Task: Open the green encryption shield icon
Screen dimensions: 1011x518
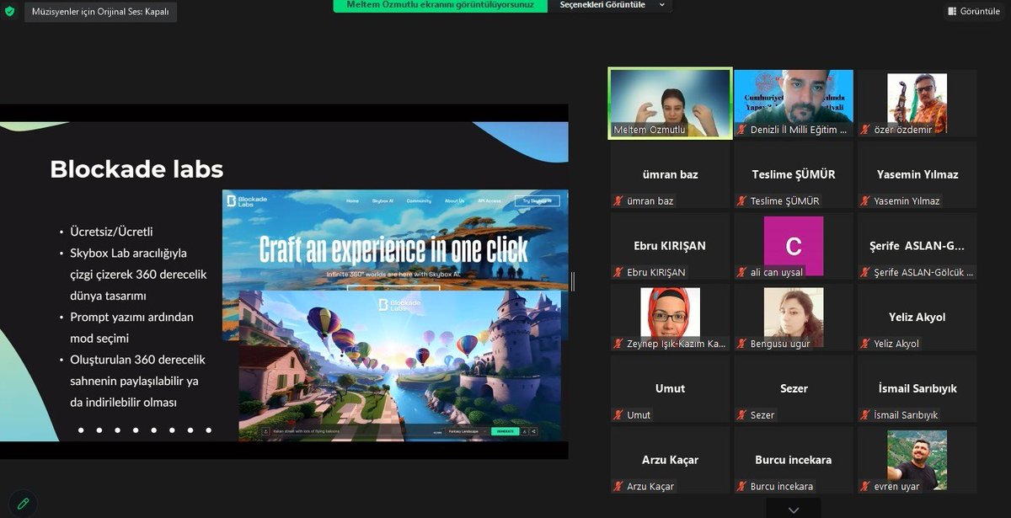Action: pos(9,12)
